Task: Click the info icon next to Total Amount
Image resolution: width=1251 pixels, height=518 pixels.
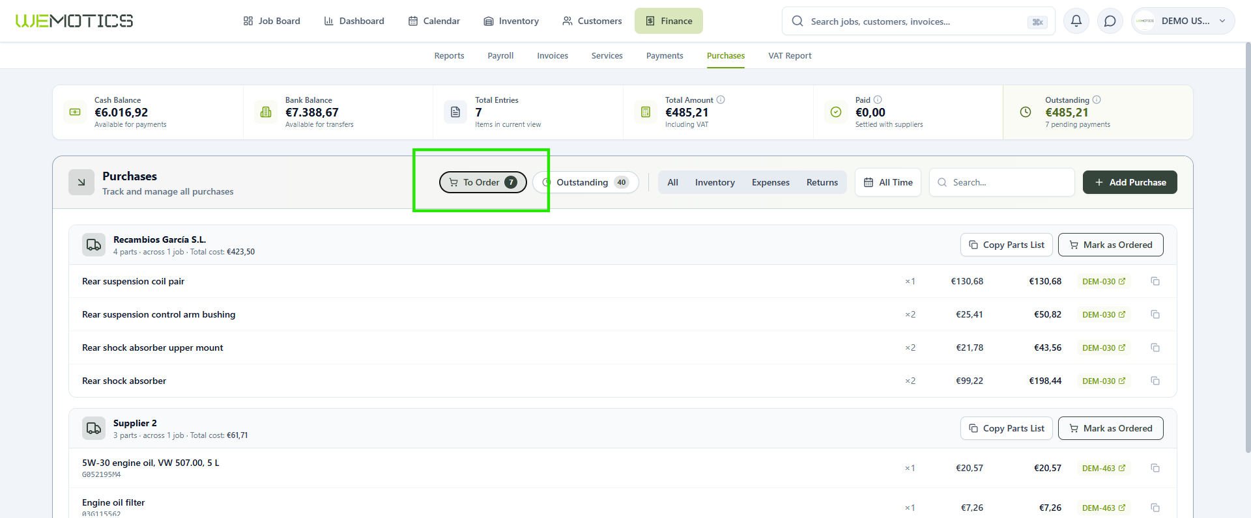Action: (x=721, y=100)
